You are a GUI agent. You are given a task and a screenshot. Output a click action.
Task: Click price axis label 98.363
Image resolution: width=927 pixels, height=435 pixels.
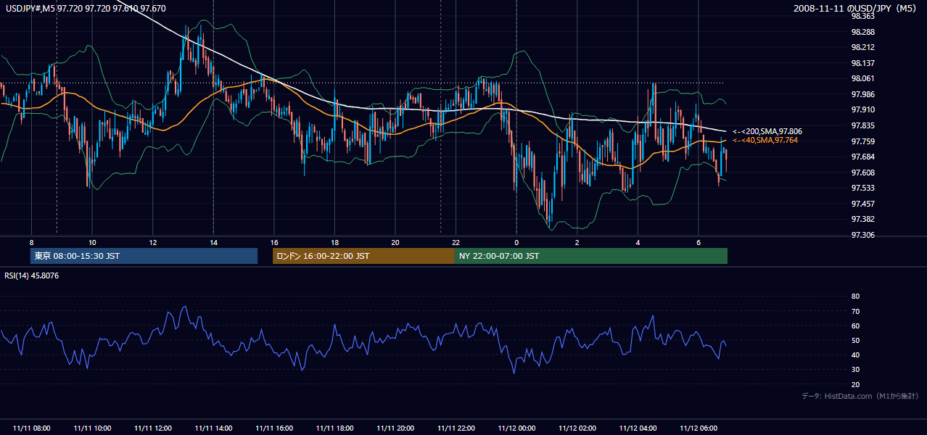pyautogui.click(x=862, y=16)
